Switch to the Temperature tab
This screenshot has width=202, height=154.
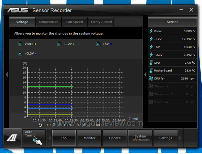point(48,22)
